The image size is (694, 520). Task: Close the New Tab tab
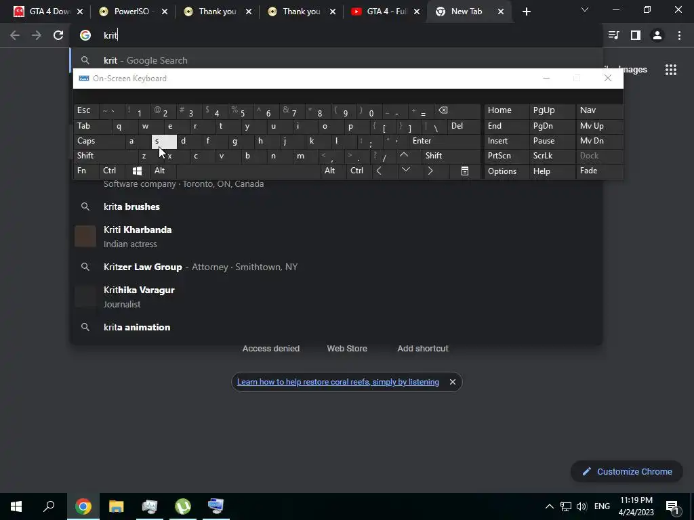(x=501, y=12)
